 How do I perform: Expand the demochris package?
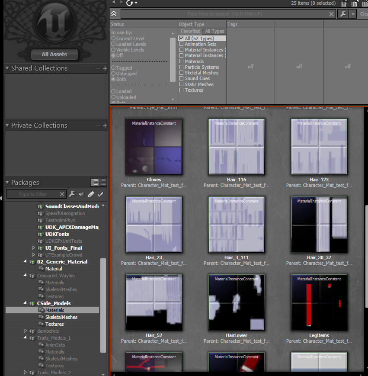(x=25, y=331)
